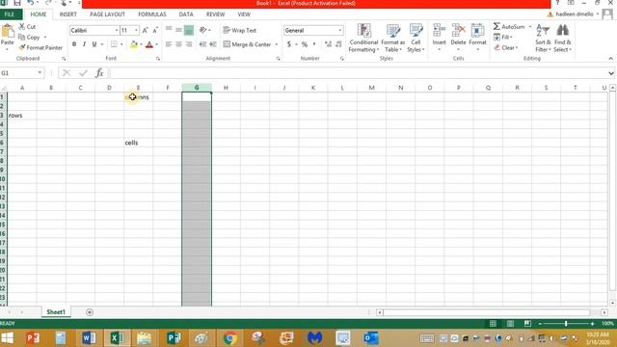Open the Borders button

point(114,44)
